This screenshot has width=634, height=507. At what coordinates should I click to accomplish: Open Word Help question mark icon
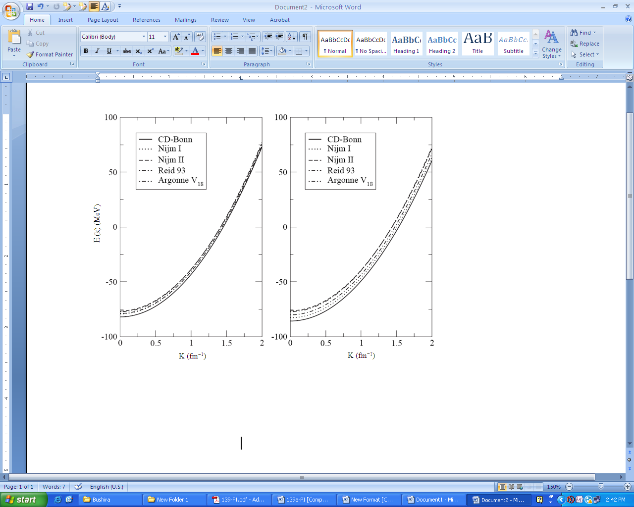click(629, 19)
